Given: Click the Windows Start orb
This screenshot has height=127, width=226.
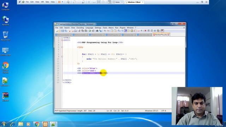Looking at the screenshot, I should coord(4,124).
